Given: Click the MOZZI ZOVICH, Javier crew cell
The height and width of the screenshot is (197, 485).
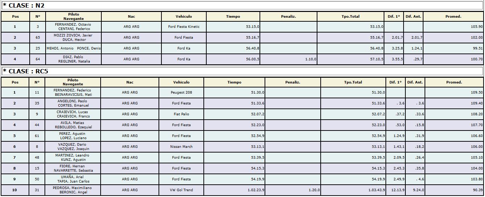Looking at the screenshot, I should [73, 38].
